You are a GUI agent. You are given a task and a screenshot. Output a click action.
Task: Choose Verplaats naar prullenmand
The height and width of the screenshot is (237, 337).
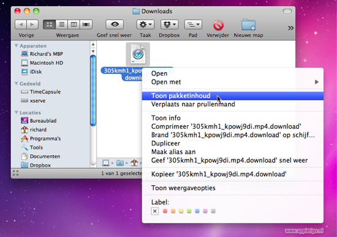[233, 104]
